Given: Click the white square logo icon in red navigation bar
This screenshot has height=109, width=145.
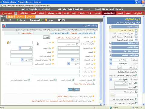Looking at the screenshot, I should click(x=16, y=13).
